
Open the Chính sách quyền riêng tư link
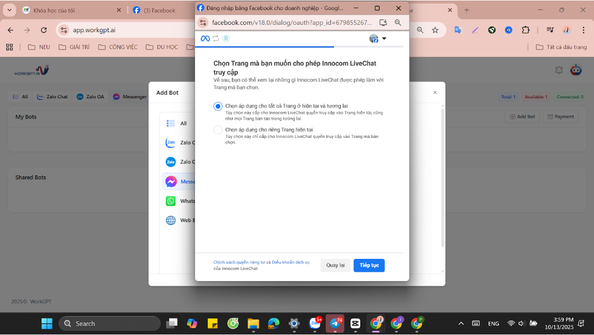click(x=238, y=262)
